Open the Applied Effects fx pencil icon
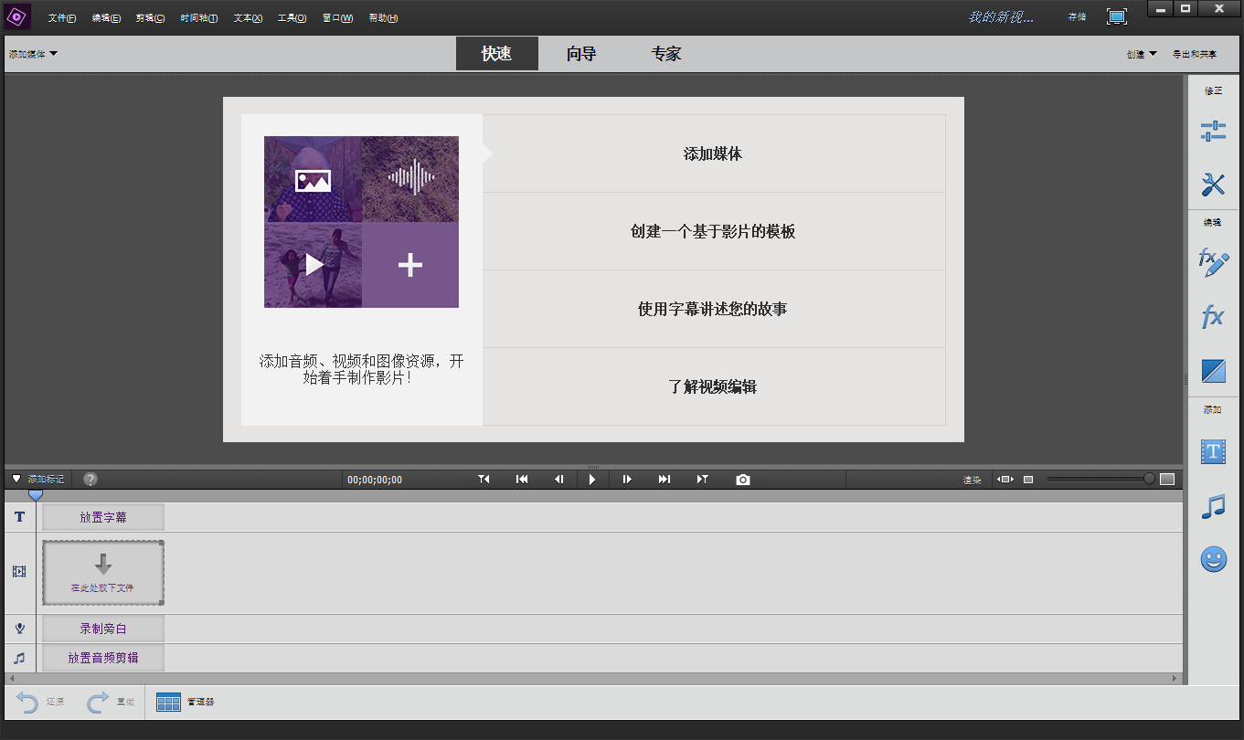Screen dimensions: 1244x740 pyautogui.click(x=1213, y=263)
